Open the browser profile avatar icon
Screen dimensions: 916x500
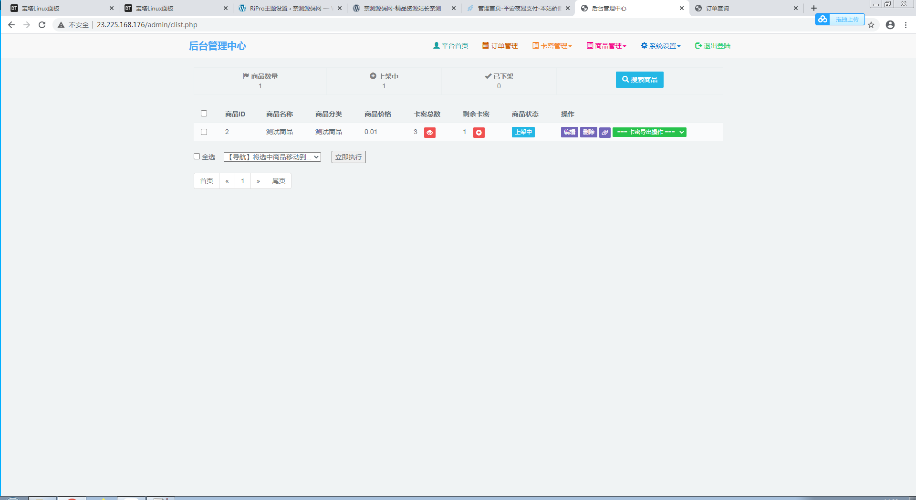[x=890, y=25]
